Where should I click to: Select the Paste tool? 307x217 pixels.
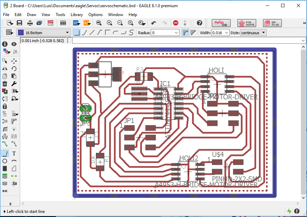(14, 76)
